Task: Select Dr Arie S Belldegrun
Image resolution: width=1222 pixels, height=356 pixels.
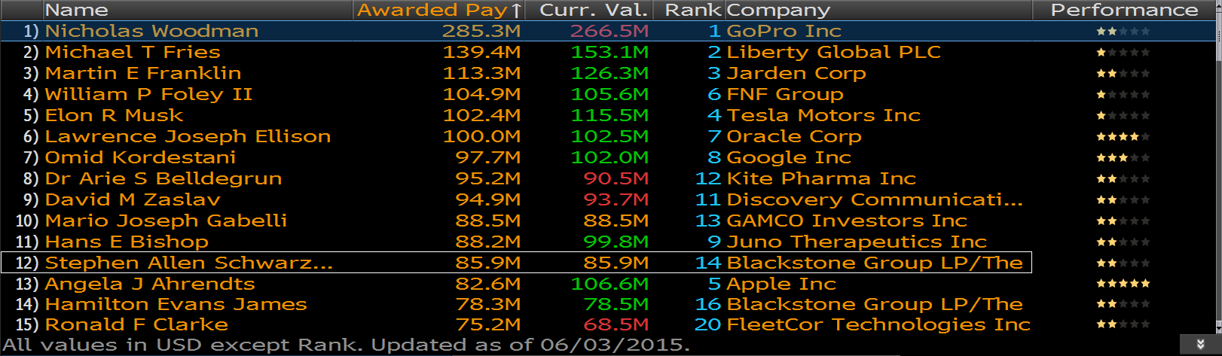Action: (x=163, y=178)
